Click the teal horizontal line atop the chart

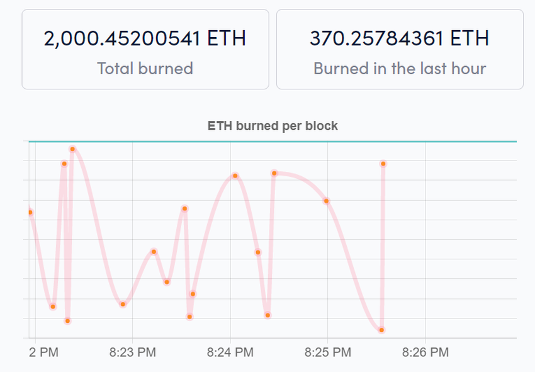(273, 141)
